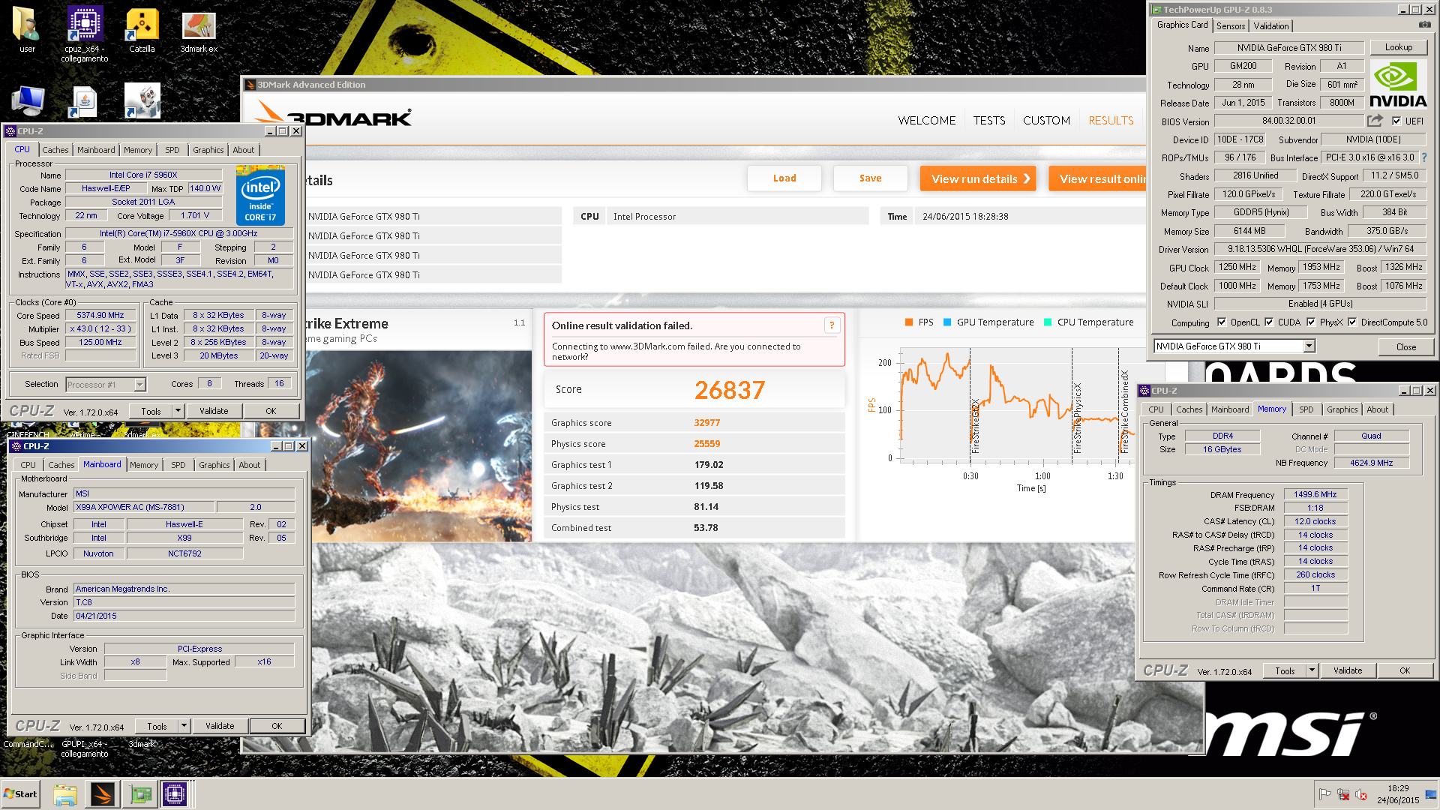
Task: Click View run details button
Action: point(978,178)
